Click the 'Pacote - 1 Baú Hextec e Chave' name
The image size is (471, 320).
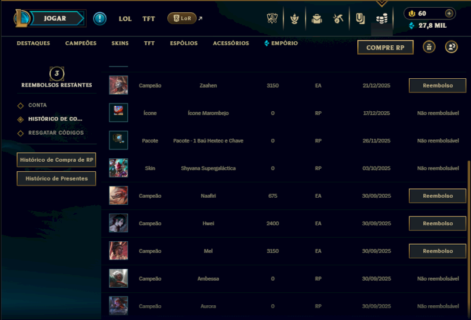(208, 141)
